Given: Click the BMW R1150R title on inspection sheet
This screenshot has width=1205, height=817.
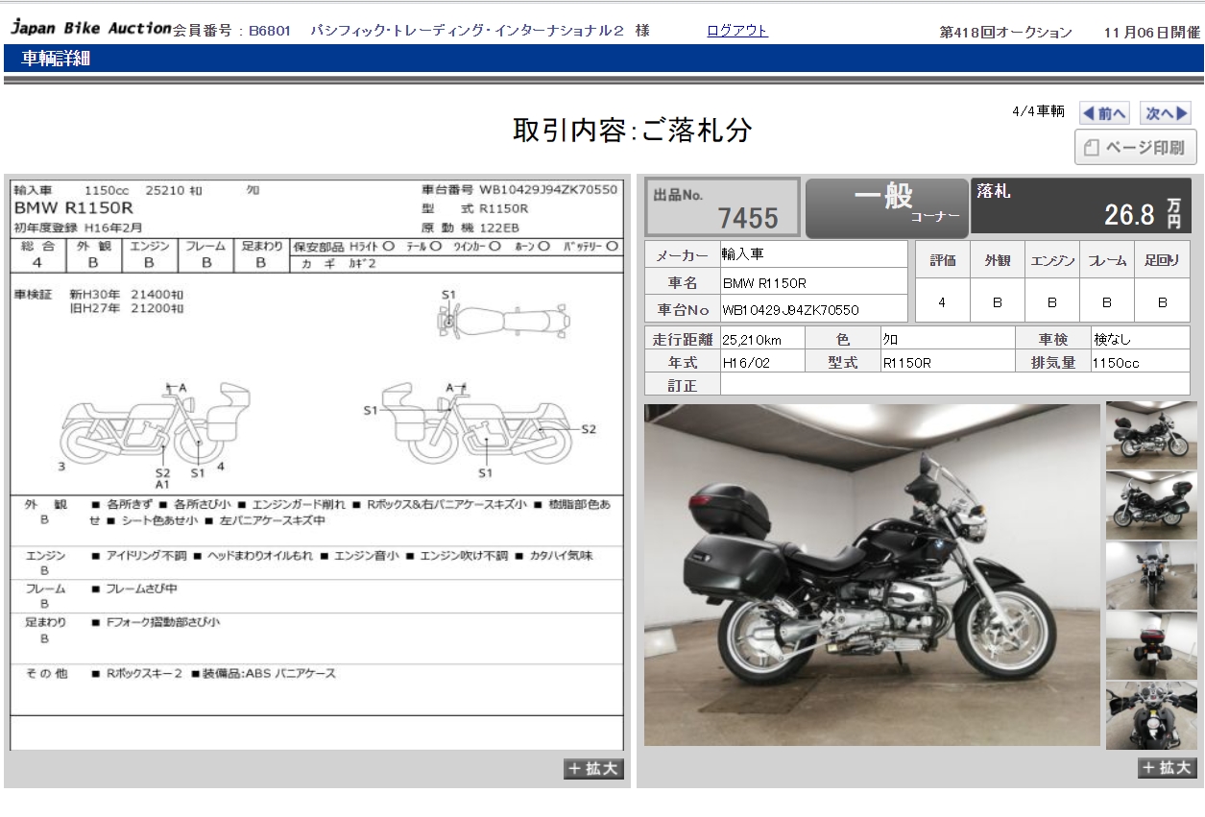Looking at the screenshot, I should pyautogui.click(x=73, y=207).
